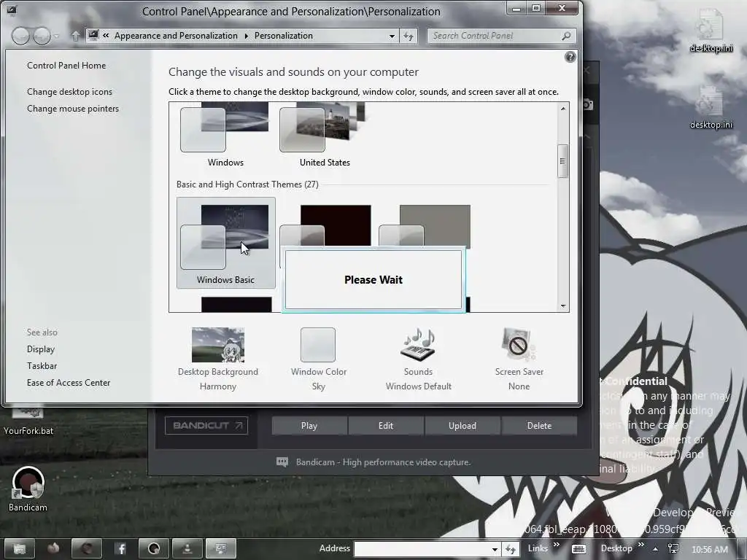
Task: Click the Bandicam Play button
Action: tap(309, 426)
